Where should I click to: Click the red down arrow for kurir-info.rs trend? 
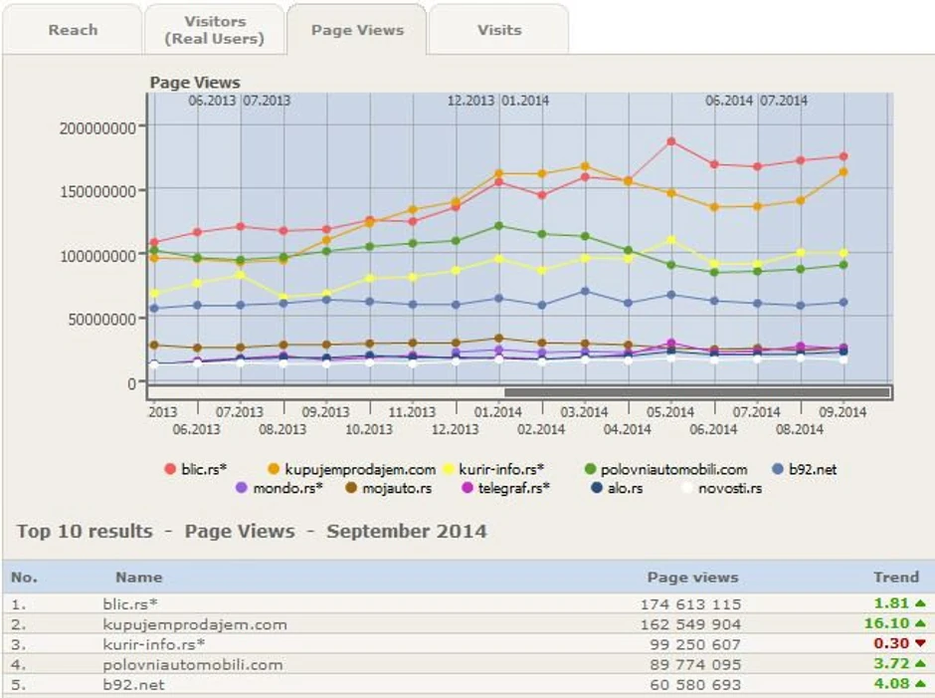click(x=920, y=644)
